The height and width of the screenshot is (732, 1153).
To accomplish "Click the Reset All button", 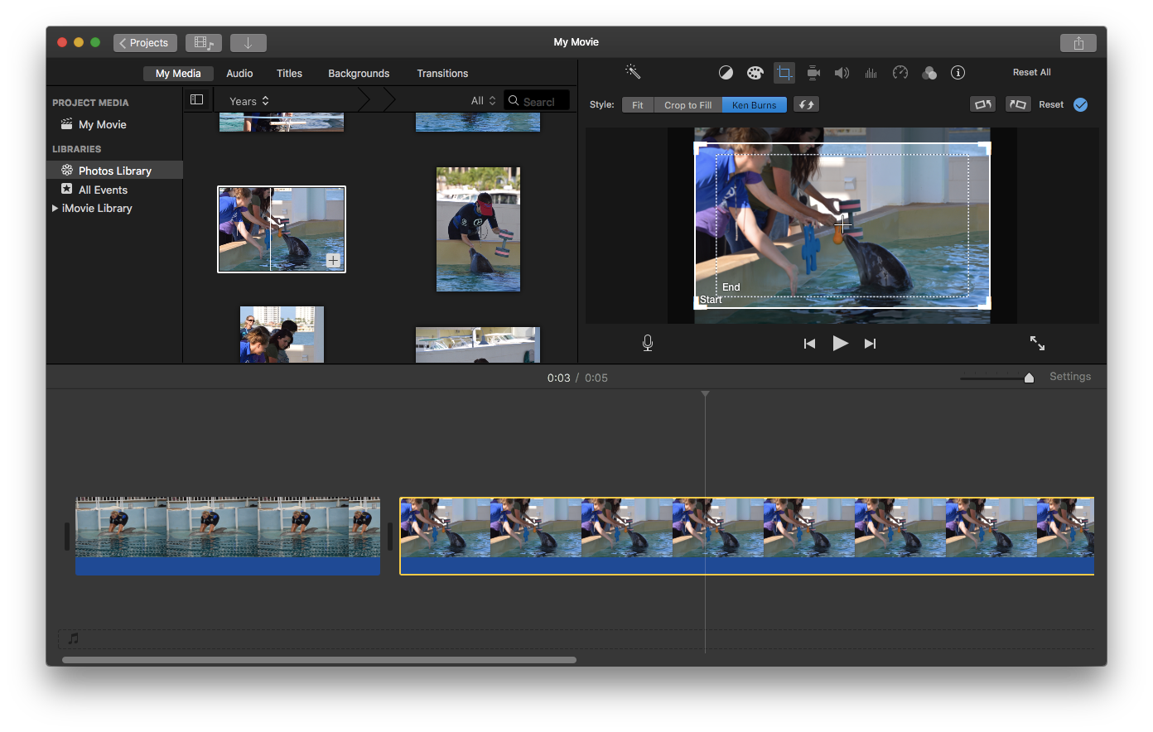I will click(1031, 73).
